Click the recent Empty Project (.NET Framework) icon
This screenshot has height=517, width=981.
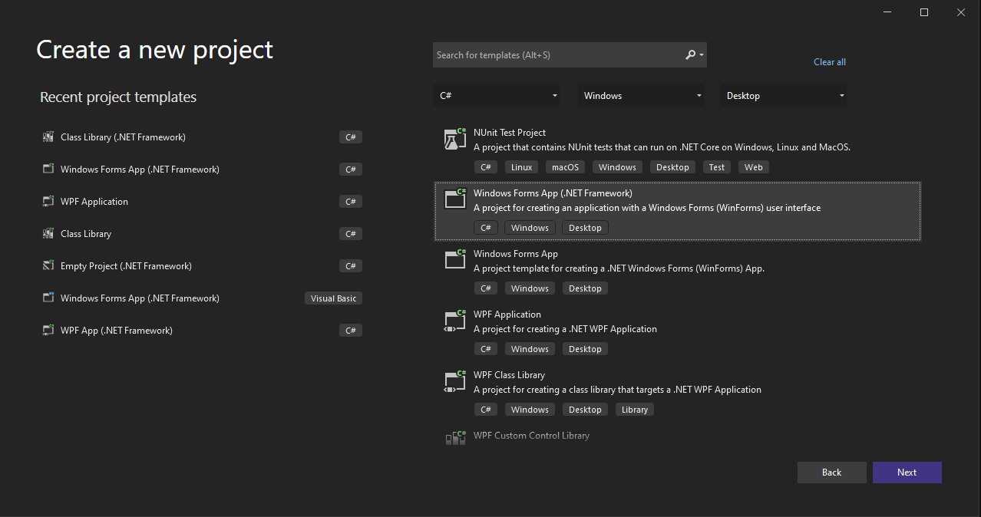pyautogui.click(x=48, y=266)
